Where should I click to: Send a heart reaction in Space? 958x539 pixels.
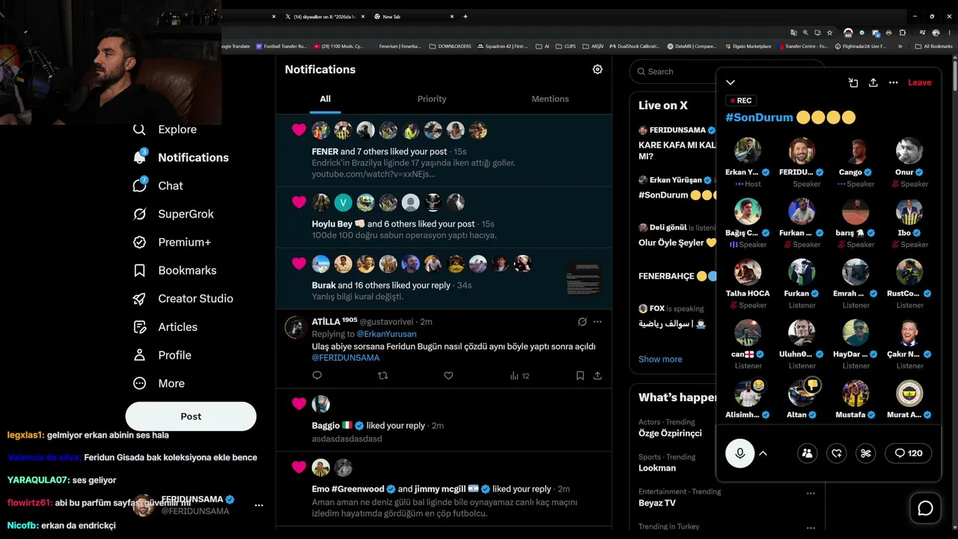[x=837, y=453]
